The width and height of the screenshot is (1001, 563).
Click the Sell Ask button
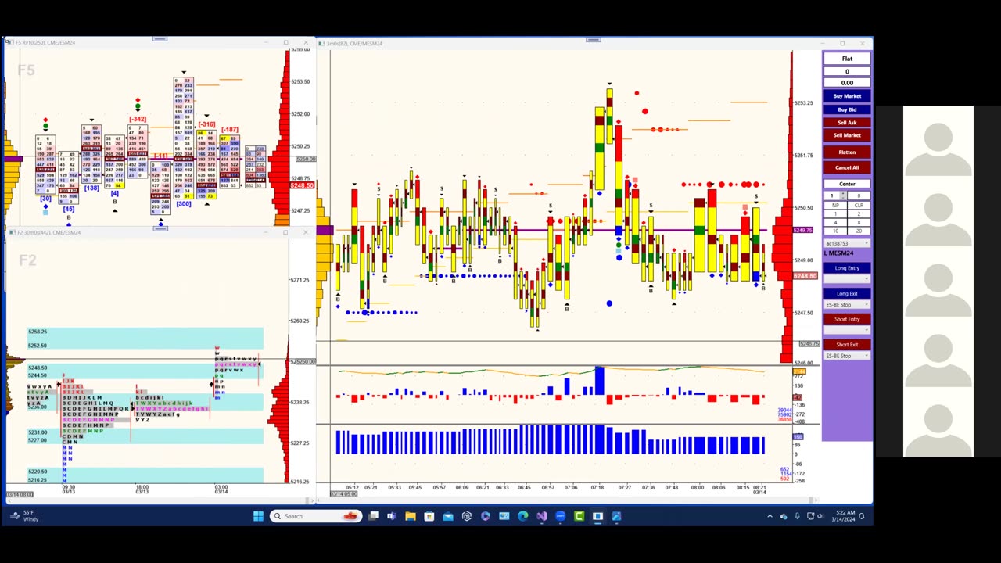(x=847, y=123)
